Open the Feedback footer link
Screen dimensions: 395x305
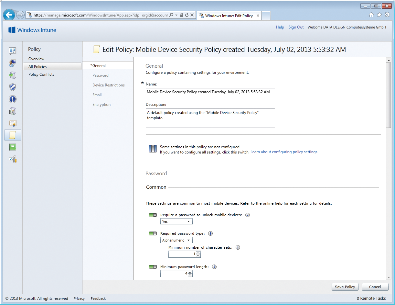98,299
